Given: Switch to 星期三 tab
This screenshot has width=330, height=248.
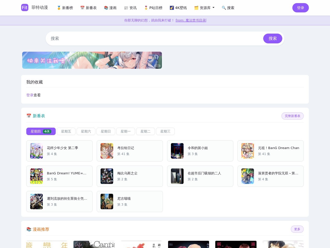Looking at the screenshot, I should tap(165, 131).
